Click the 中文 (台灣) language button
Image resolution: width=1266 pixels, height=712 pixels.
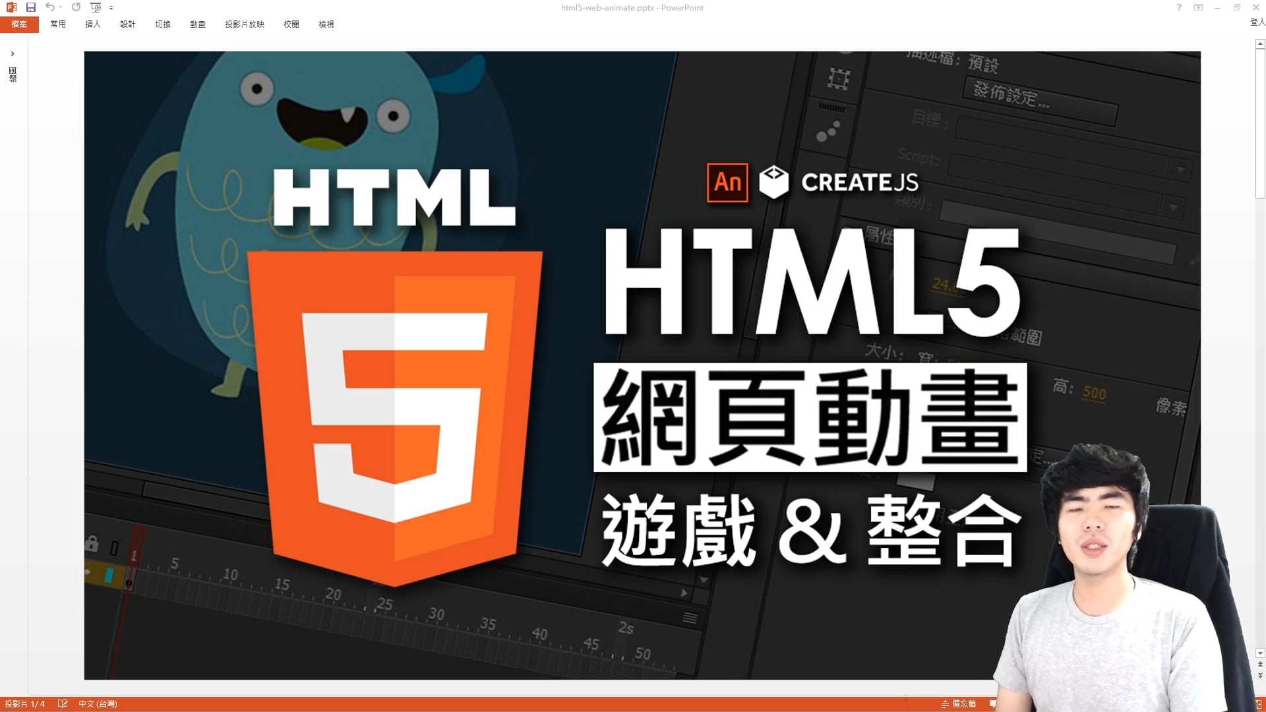click(x=98, y=703)
